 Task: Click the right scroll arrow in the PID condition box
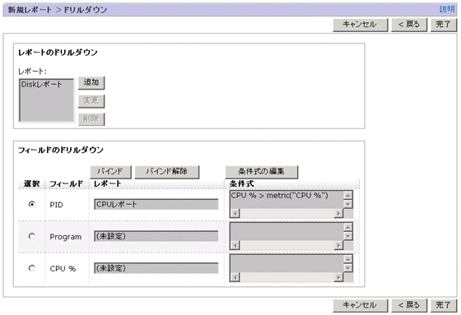(338, 213)
